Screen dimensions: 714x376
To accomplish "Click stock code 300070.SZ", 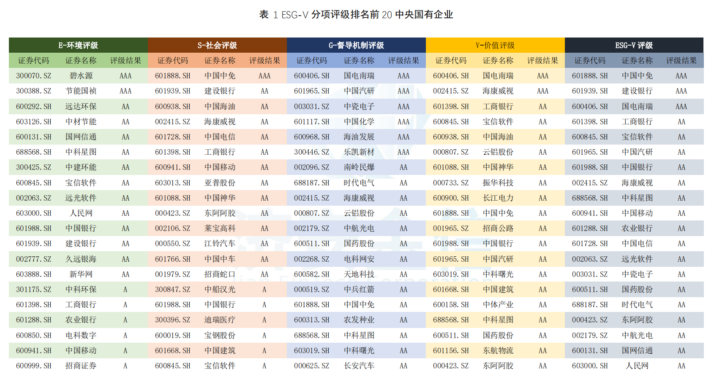I will [34, 76].
